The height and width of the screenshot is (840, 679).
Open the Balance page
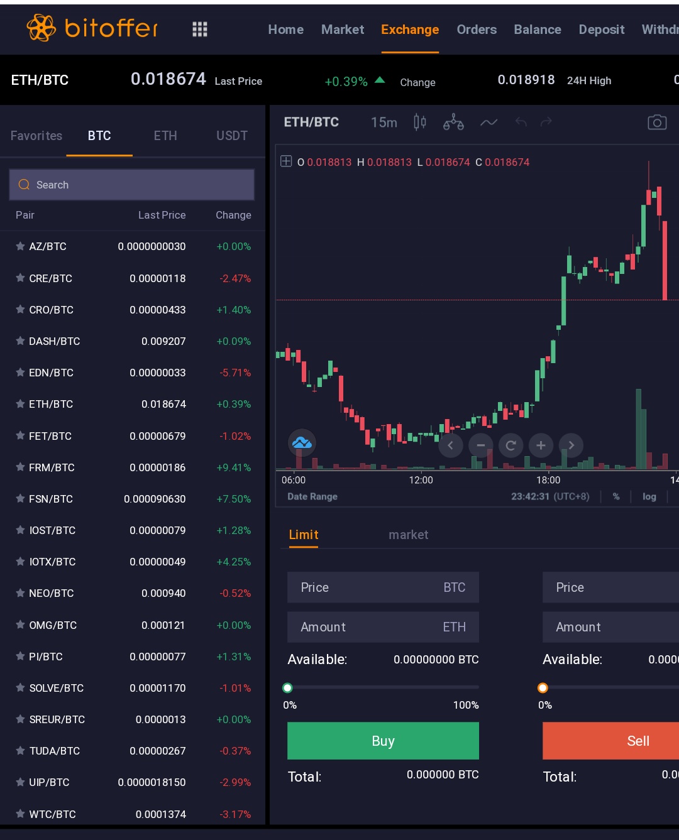point(538,30)
